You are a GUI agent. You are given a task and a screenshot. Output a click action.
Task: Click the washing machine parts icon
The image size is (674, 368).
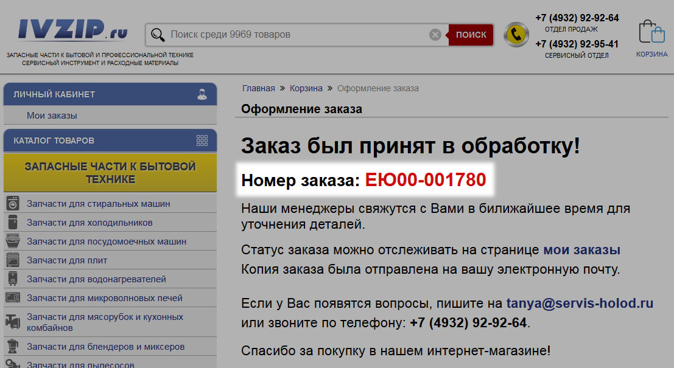pos(12,204)
